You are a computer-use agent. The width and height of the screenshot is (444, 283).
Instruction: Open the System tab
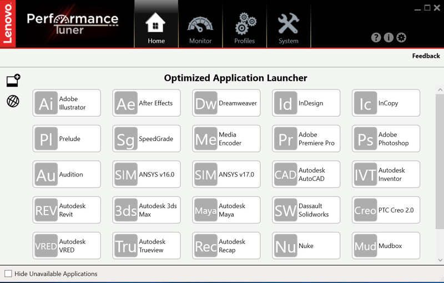(289, 24)
